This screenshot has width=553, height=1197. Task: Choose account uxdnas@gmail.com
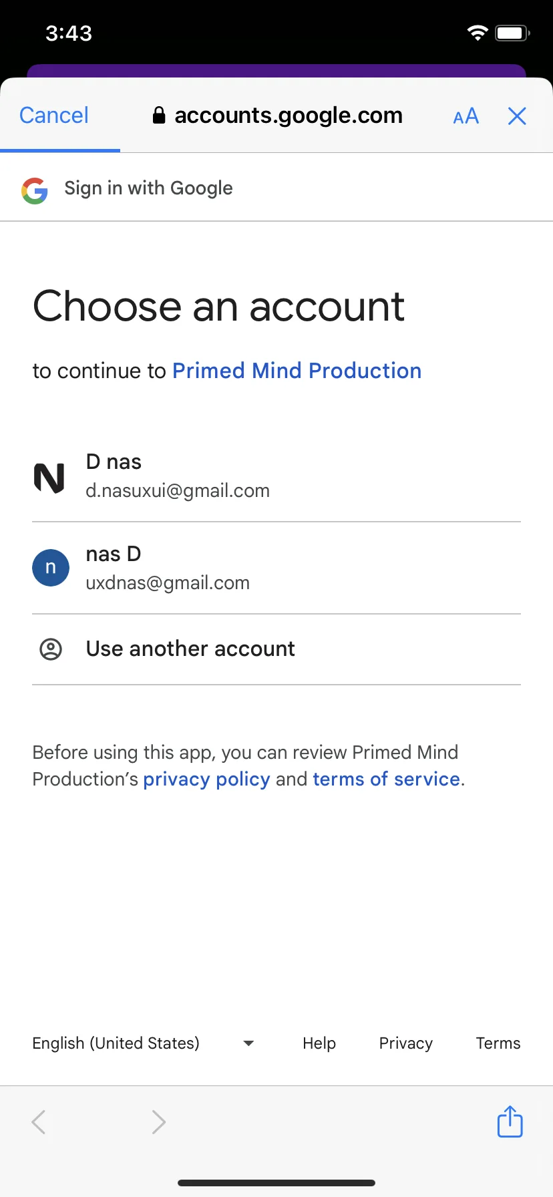click(276, 568)
